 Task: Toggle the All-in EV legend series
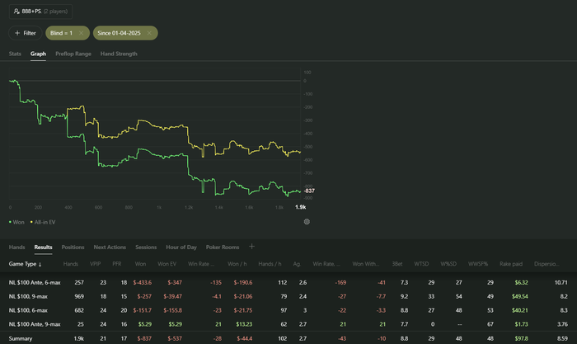tap(46, 222)
